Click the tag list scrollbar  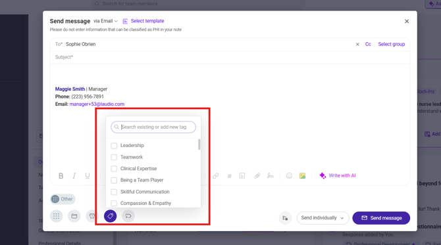[199, 145]
